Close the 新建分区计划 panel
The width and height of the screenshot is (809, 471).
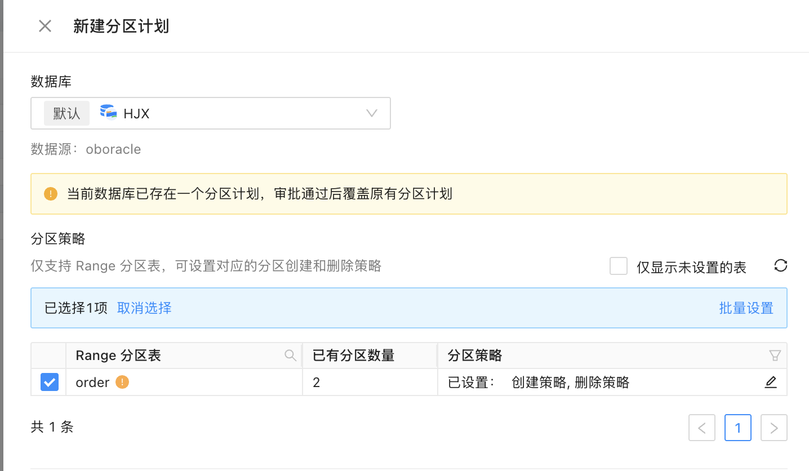[x=45, y=26]
